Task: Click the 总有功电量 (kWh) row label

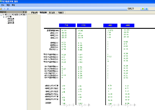Action: [53, 30]
